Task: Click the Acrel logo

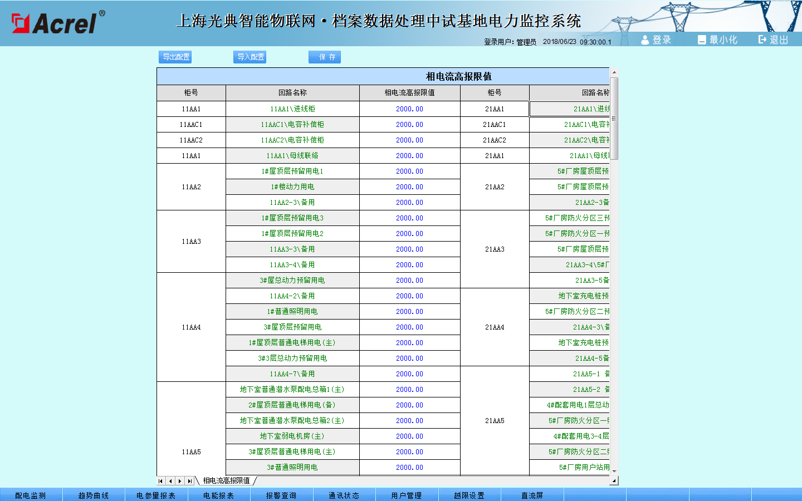Action: [58, 22]
